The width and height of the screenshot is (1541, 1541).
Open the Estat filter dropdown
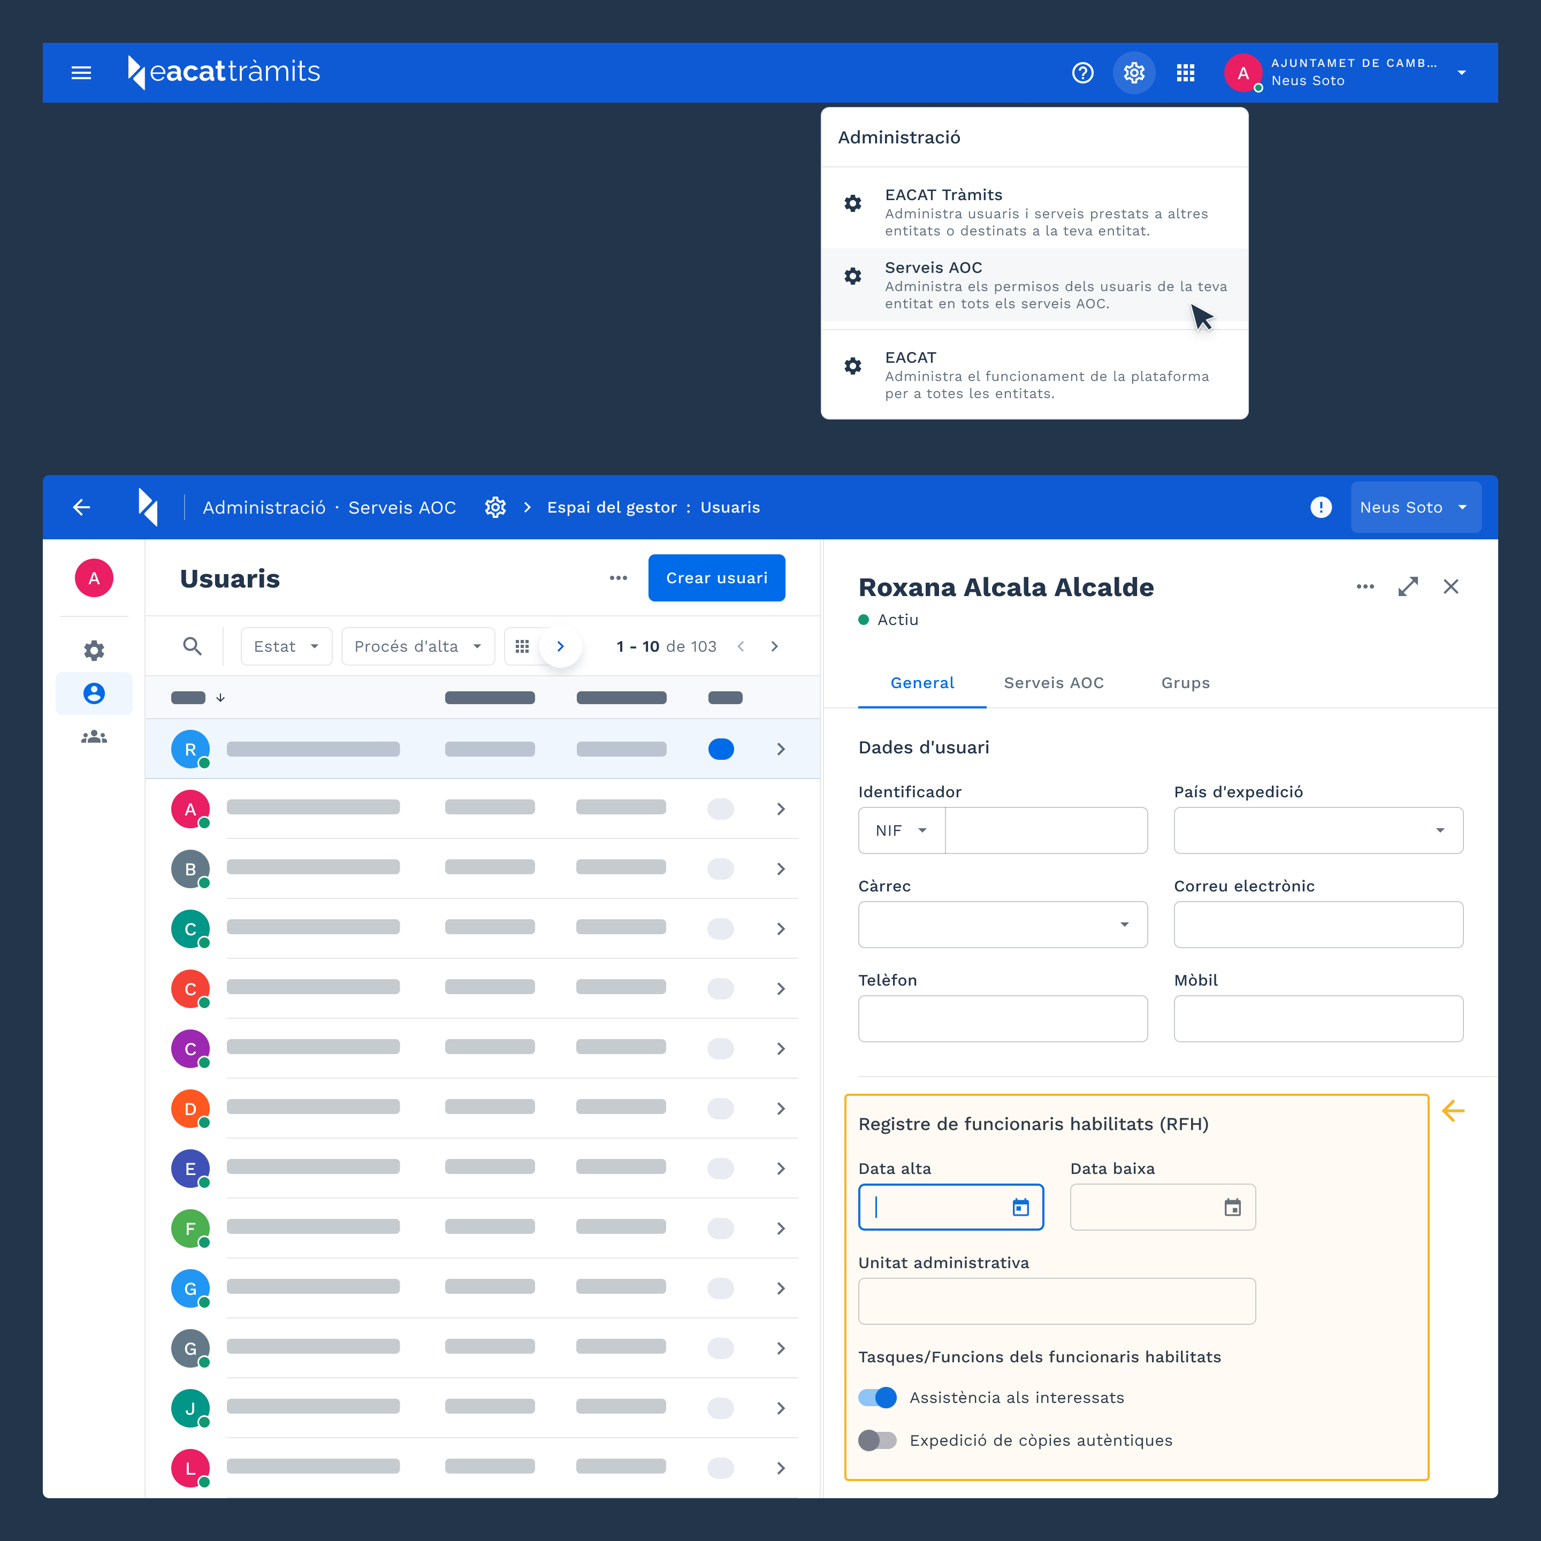tap(286, 646)
